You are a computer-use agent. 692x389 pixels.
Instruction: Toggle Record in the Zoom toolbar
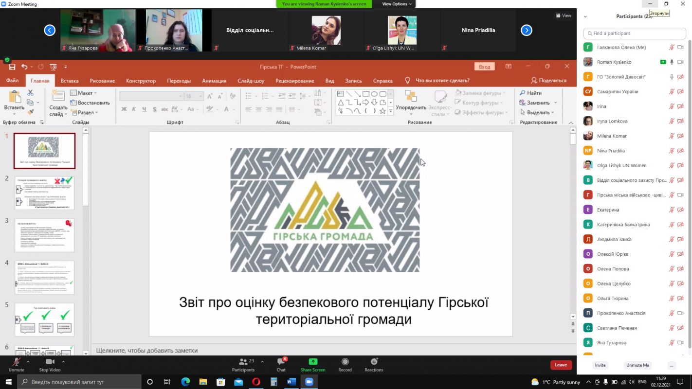(345, 365)
